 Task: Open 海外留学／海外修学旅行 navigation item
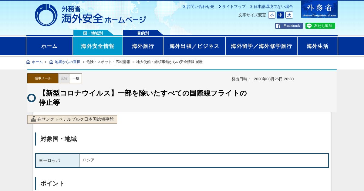tap(261, 46)
